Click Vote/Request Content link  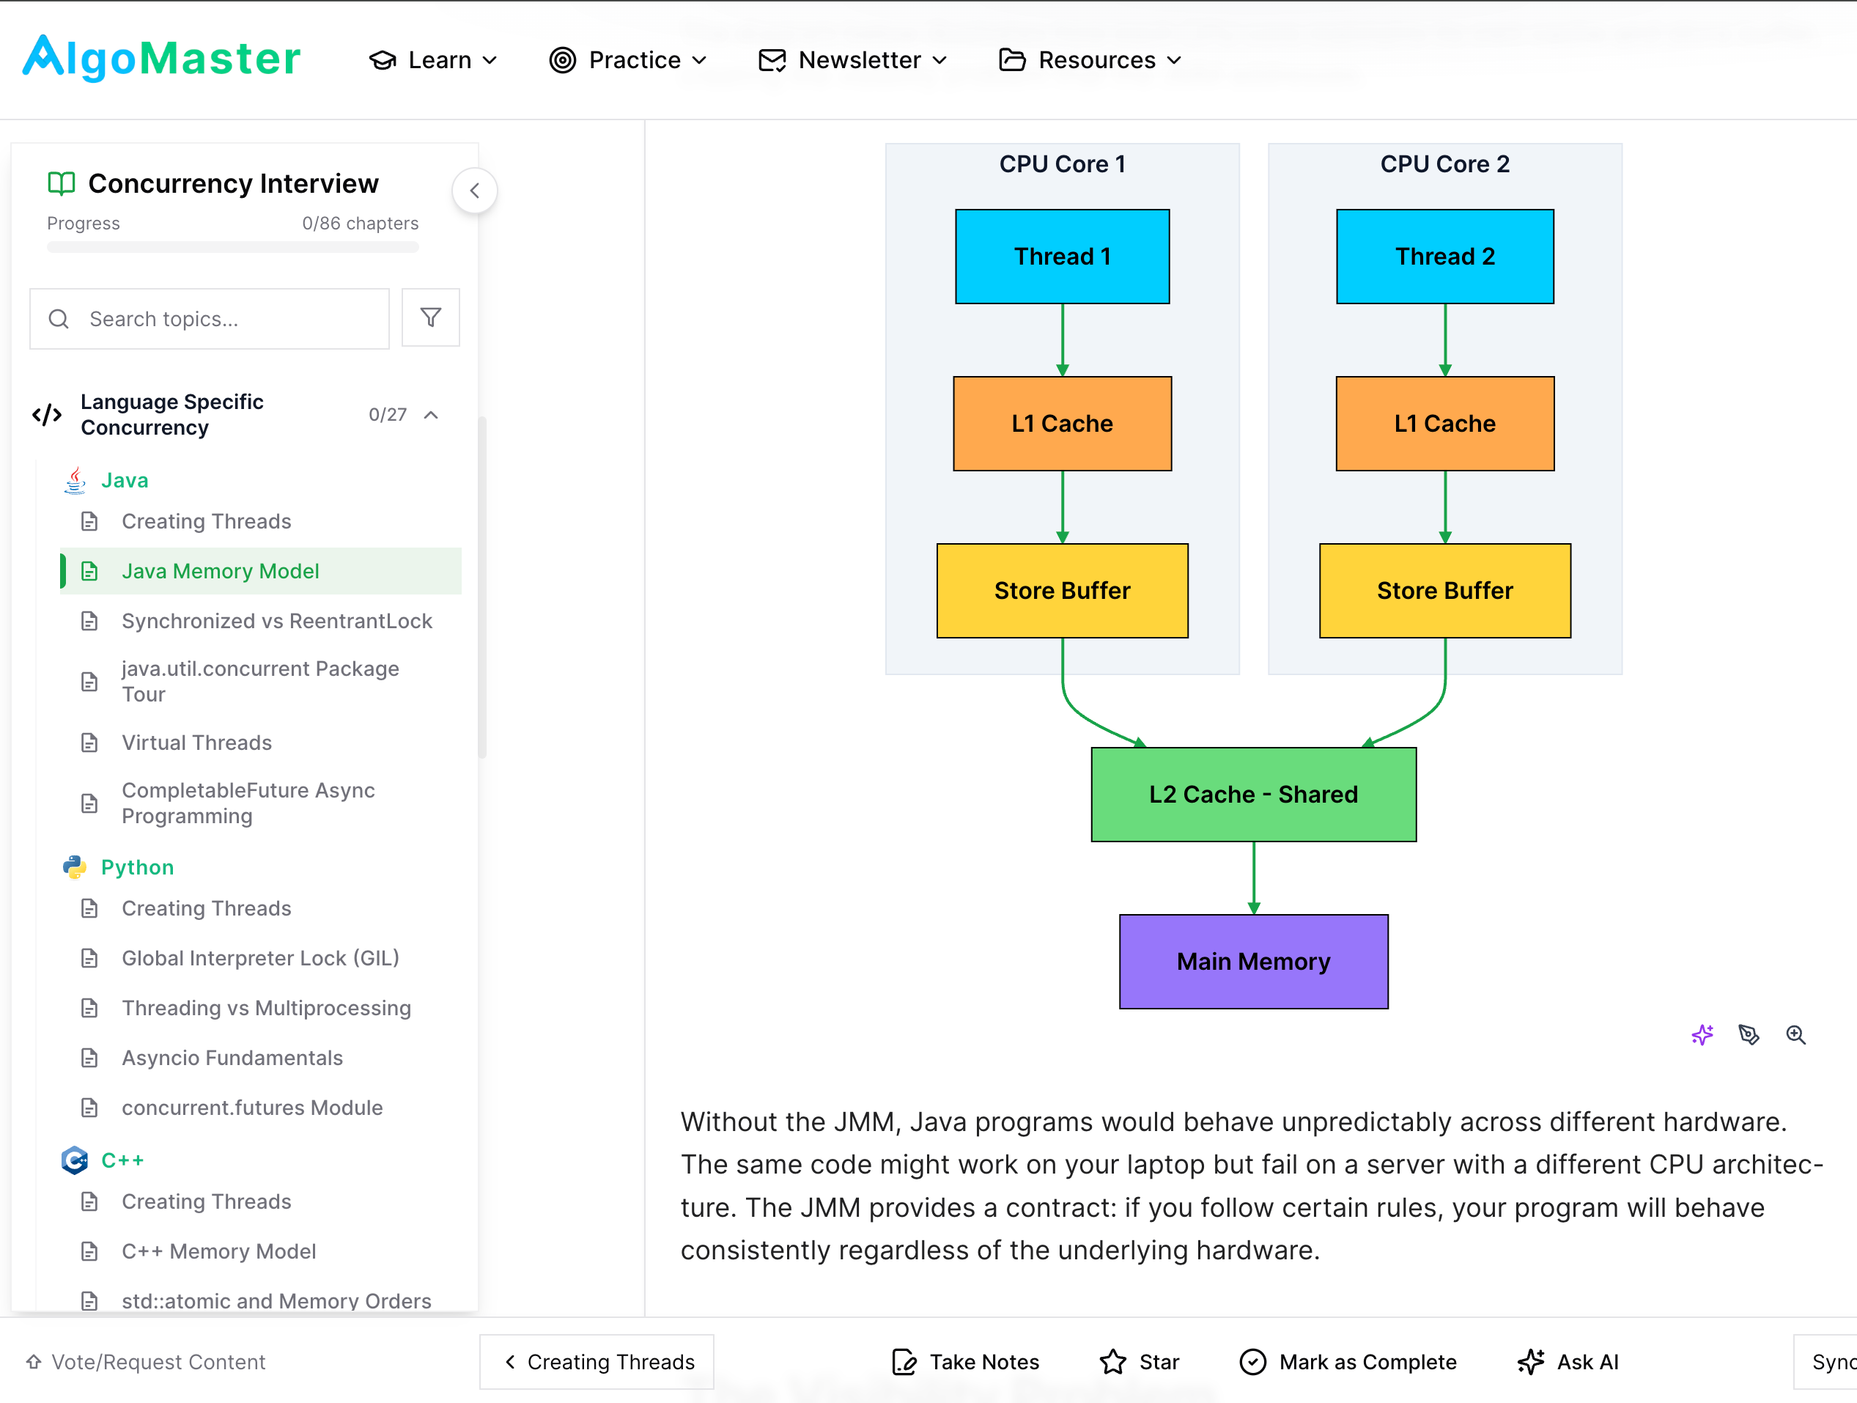click(145, 1361)
